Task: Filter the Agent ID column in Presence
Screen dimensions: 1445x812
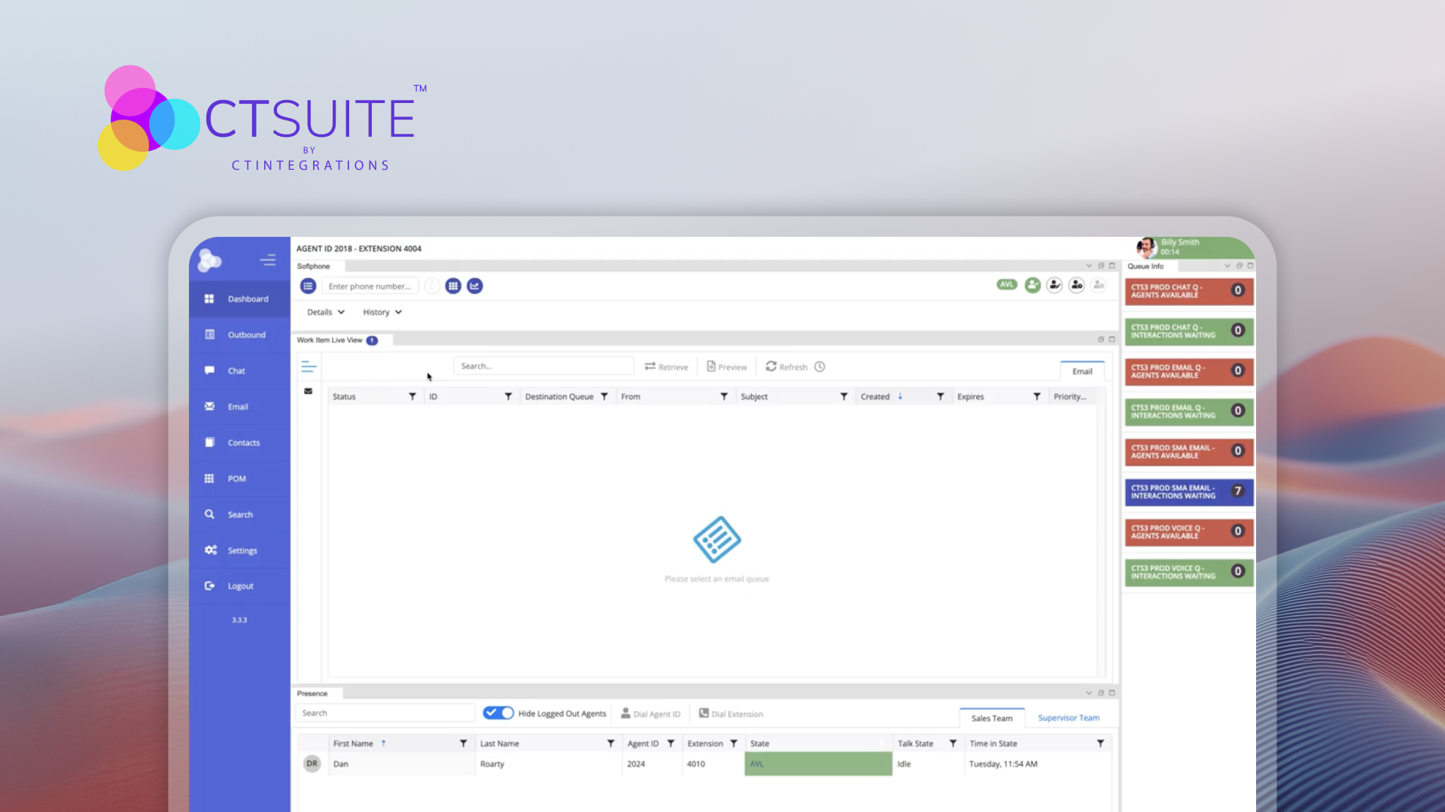Action: click(671, 744)
